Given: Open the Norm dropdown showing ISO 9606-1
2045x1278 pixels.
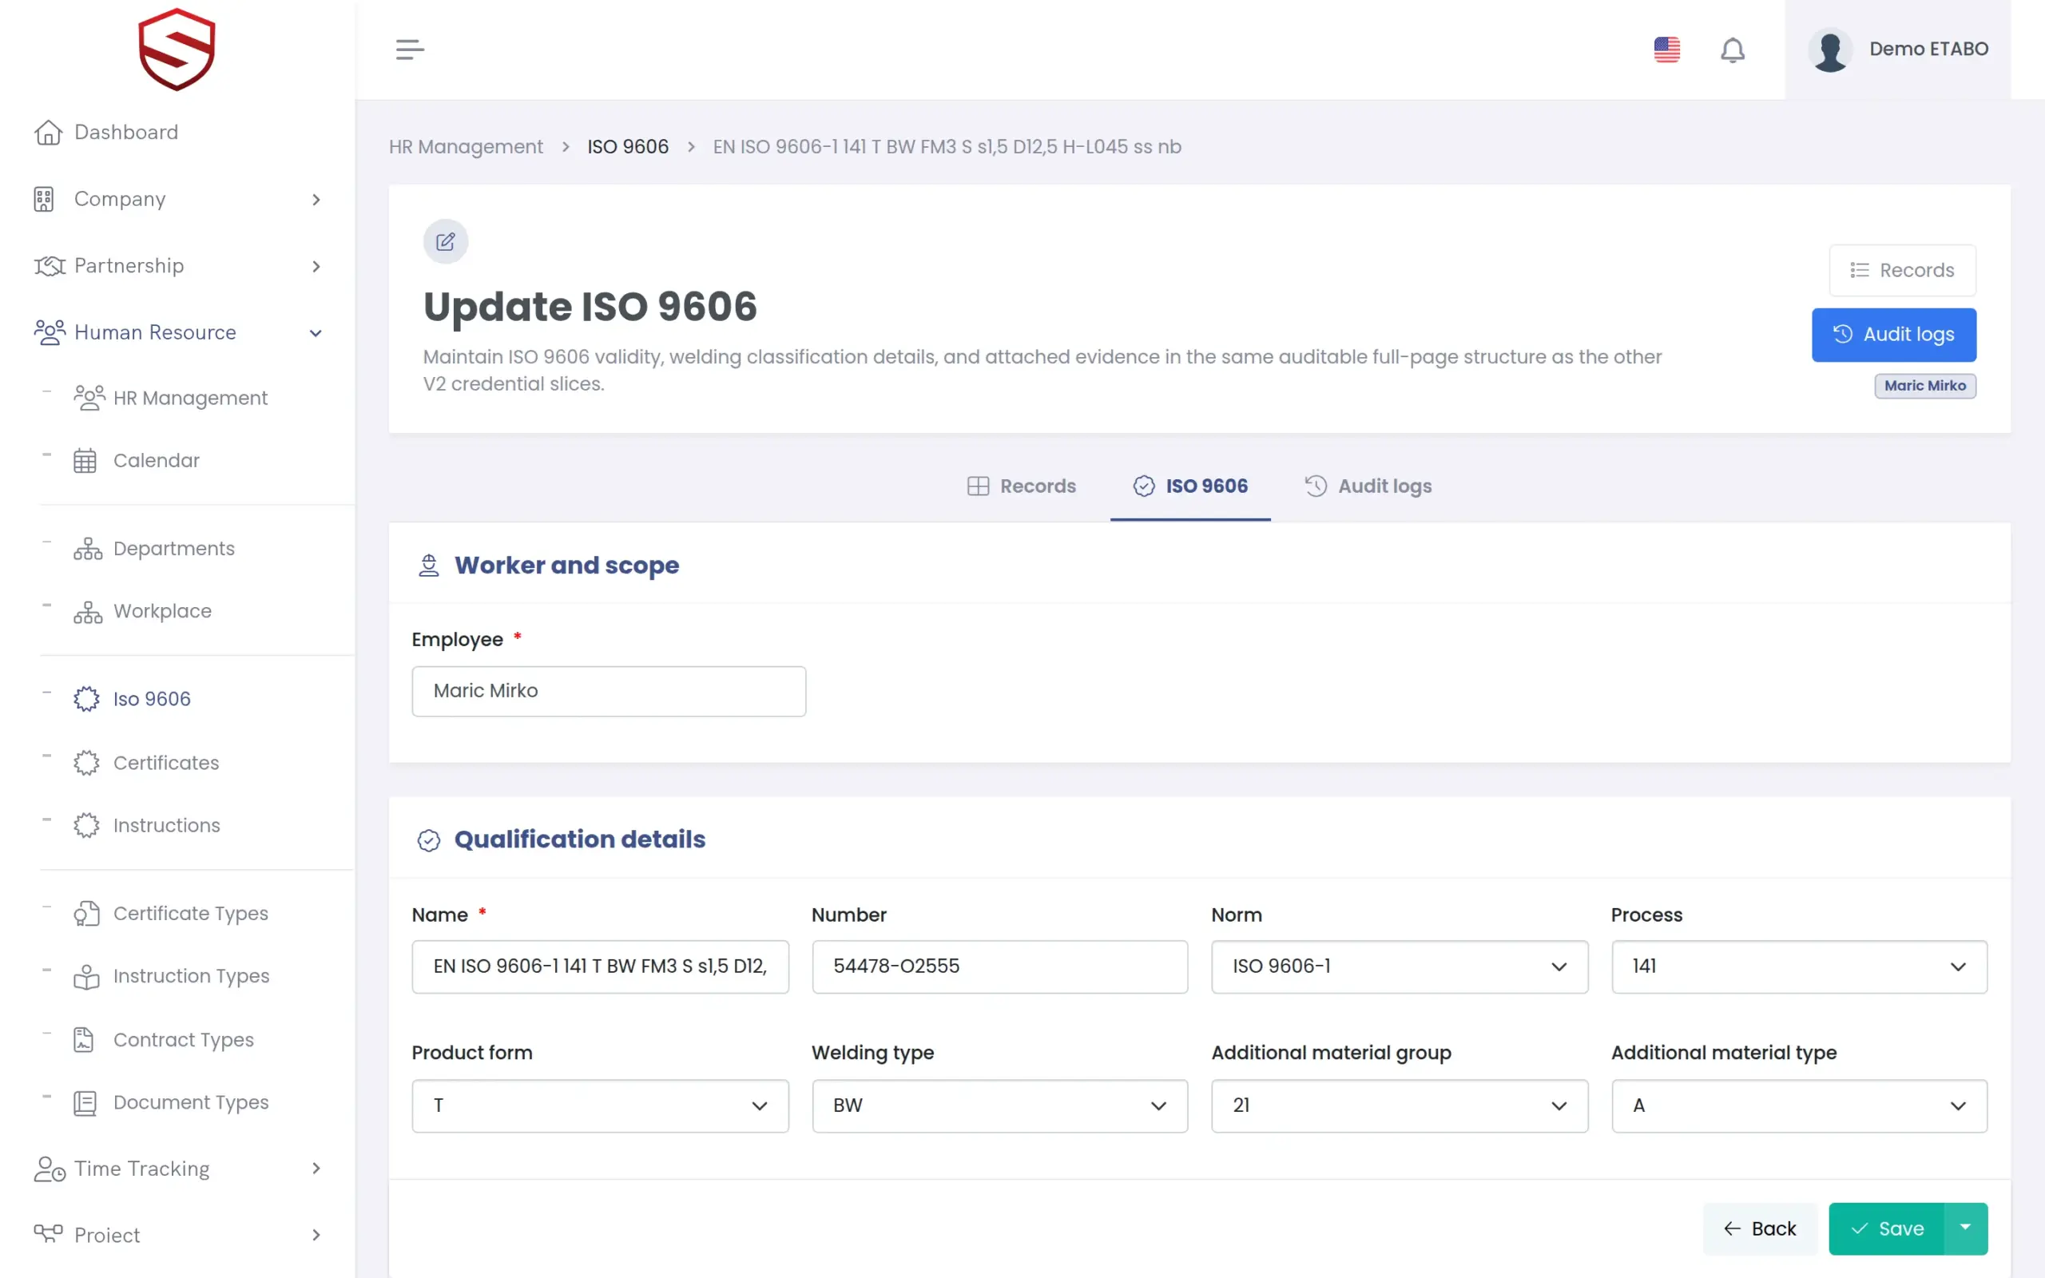Looking at the screenshot, I should click(x=1400, y=966).
